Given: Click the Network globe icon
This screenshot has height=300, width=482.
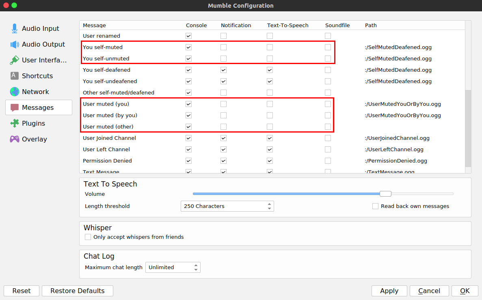Looking at the screenshot, I should pos(15,92).
